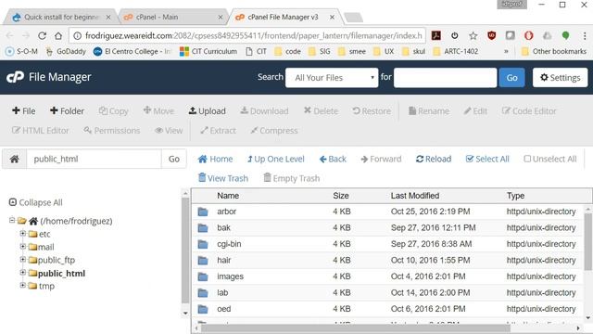Click Empty Trash
The height and width of the screenshot is (334, 593).
pyautogui.click(x=292, y=178)
